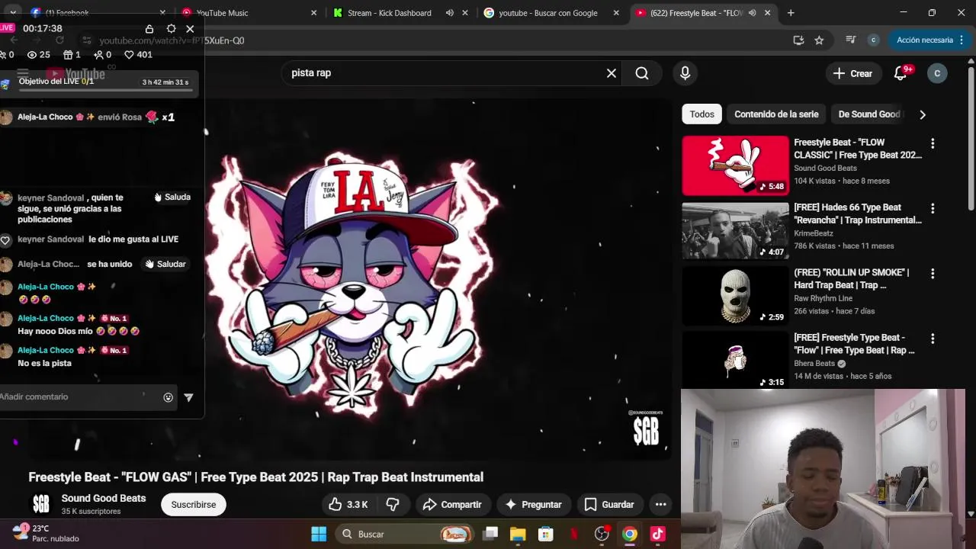
Task: Click the Compartir button
Action: click(452, 505)
